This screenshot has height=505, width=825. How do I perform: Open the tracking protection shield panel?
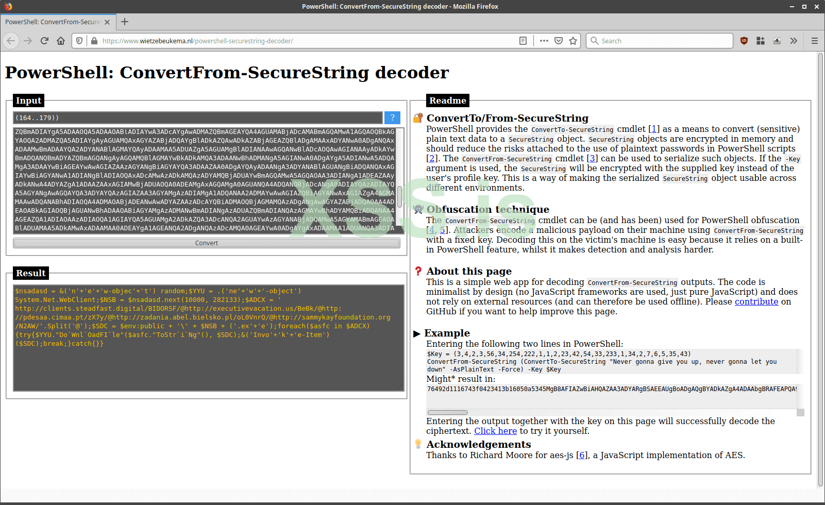click(79, 41)
